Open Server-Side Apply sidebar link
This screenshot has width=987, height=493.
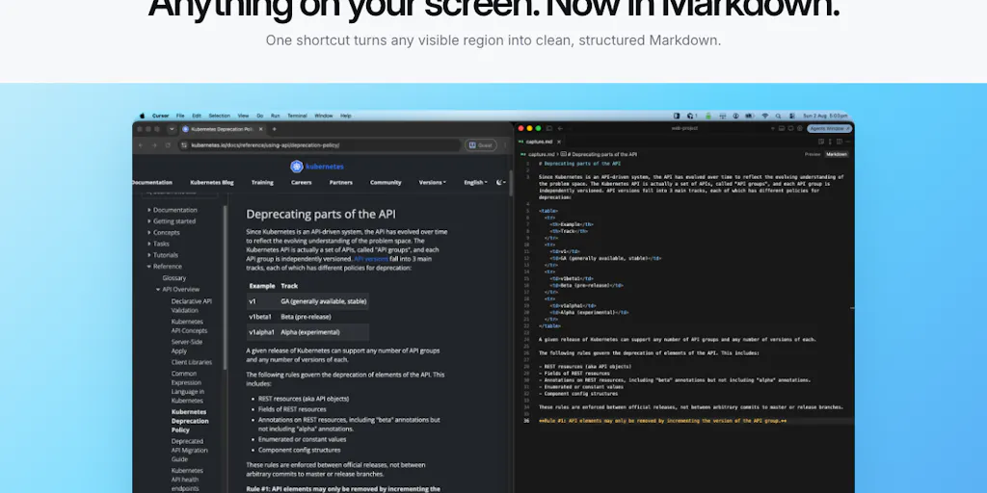coord(187,347)
